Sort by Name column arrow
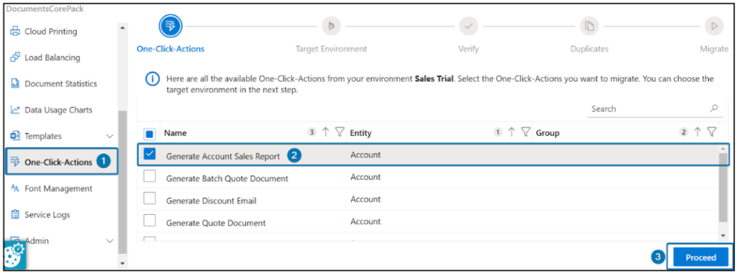737x273 pixels. point(325,132)
